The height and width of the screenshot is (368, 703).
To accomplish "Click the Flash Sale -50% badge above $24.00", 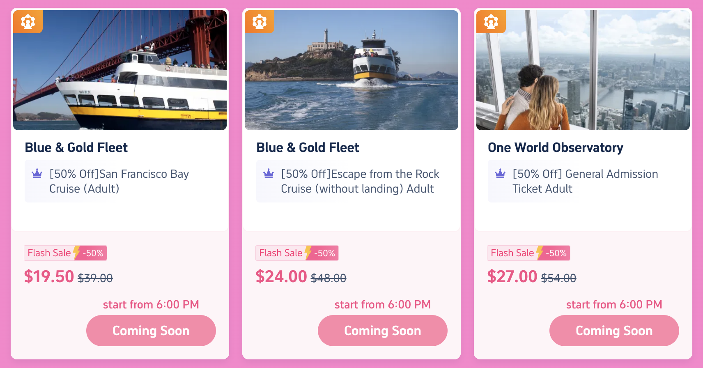I will click(x=297, y=253).
